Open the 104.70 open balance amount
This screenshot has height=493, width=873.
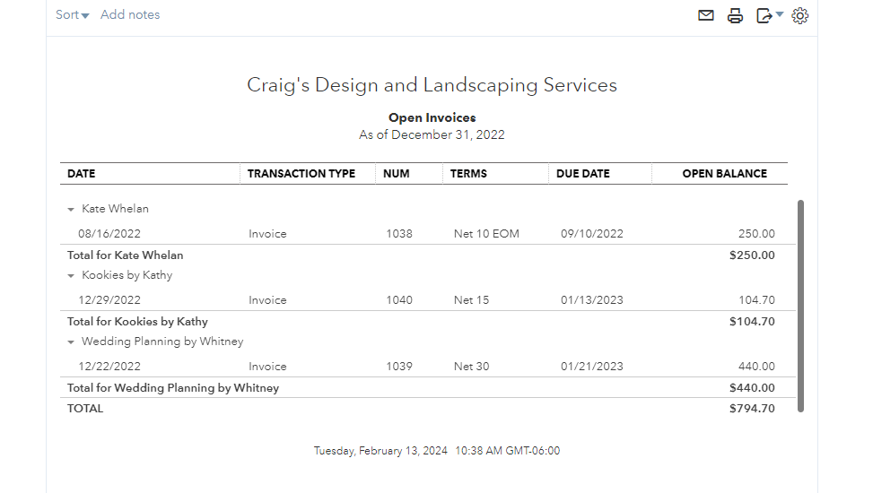click(756, 300)
